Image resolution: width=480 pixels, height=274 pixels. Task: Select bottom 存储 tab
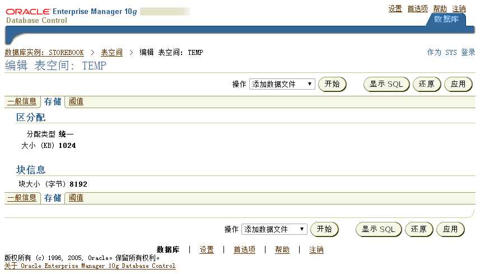tap(53, 198)
